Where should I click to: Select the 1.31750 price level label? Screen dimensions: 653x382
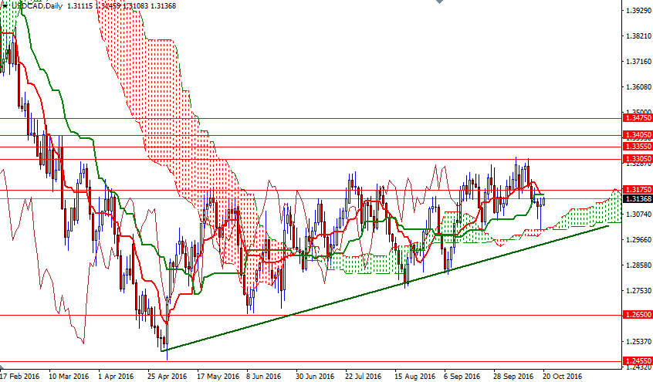pos(638,190)
